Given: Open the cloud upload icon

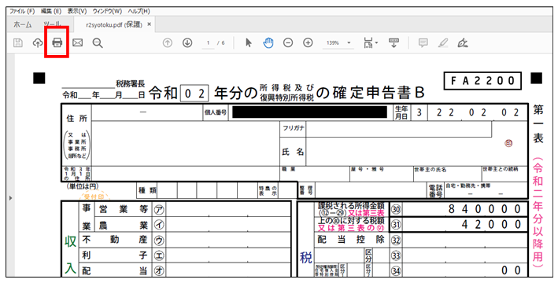Looking at the screenshot, I should tap(37, 43).
